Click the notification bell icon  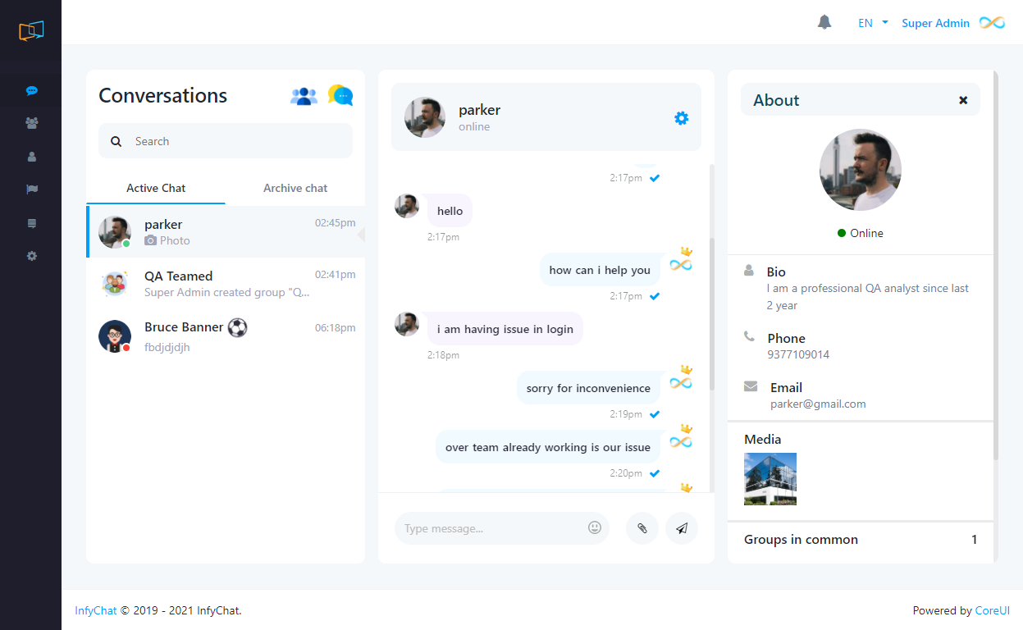[x=824, y=23]
